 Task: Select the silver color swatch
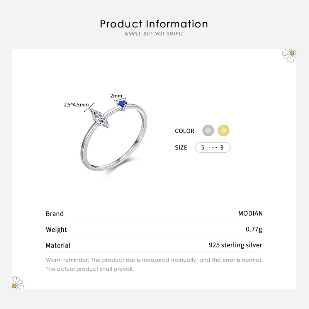pos(208,131)
